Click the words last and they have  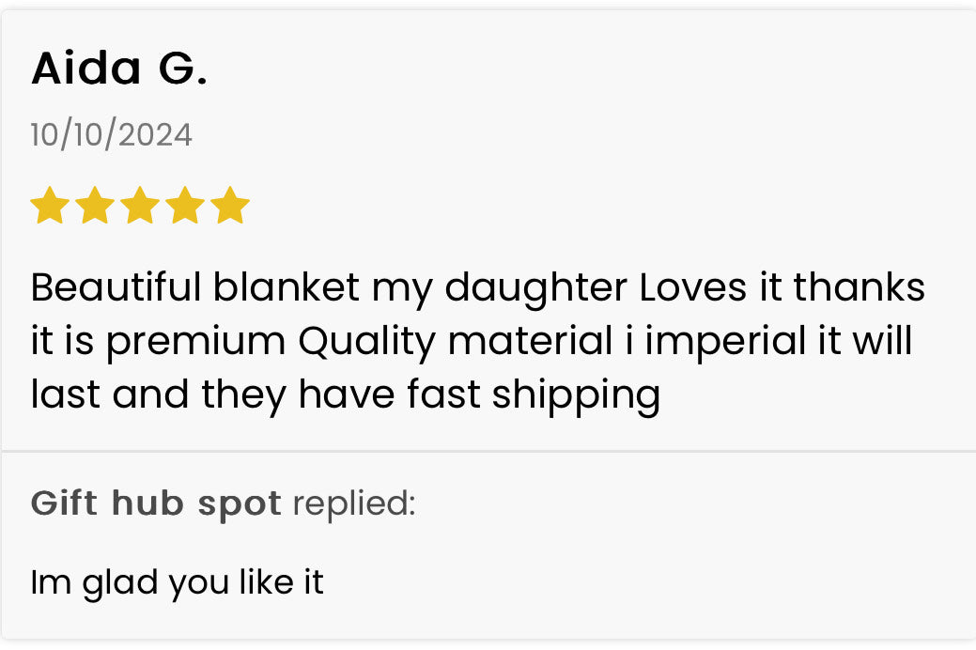pyautogui.click(x=213, y=395)
